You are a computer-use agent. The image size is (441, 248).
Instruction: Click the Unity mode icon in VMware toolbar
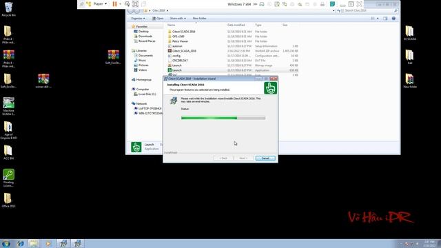pyautogui.click(x=143, y=4)
